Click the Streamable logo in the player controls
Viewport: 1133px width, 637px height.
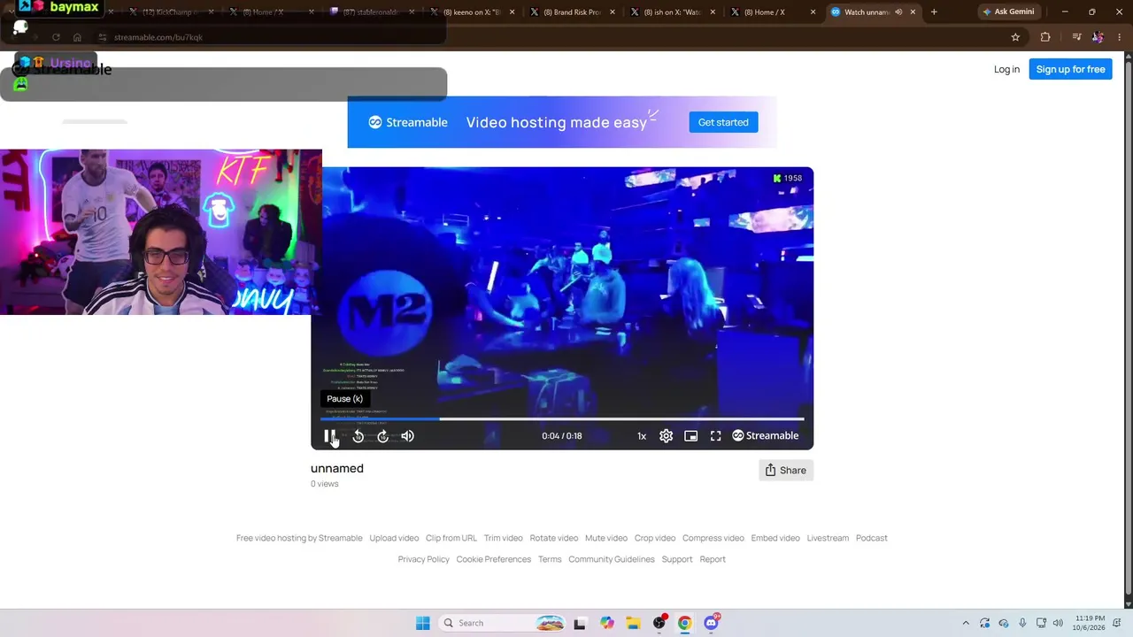click(x=765, y=435)
